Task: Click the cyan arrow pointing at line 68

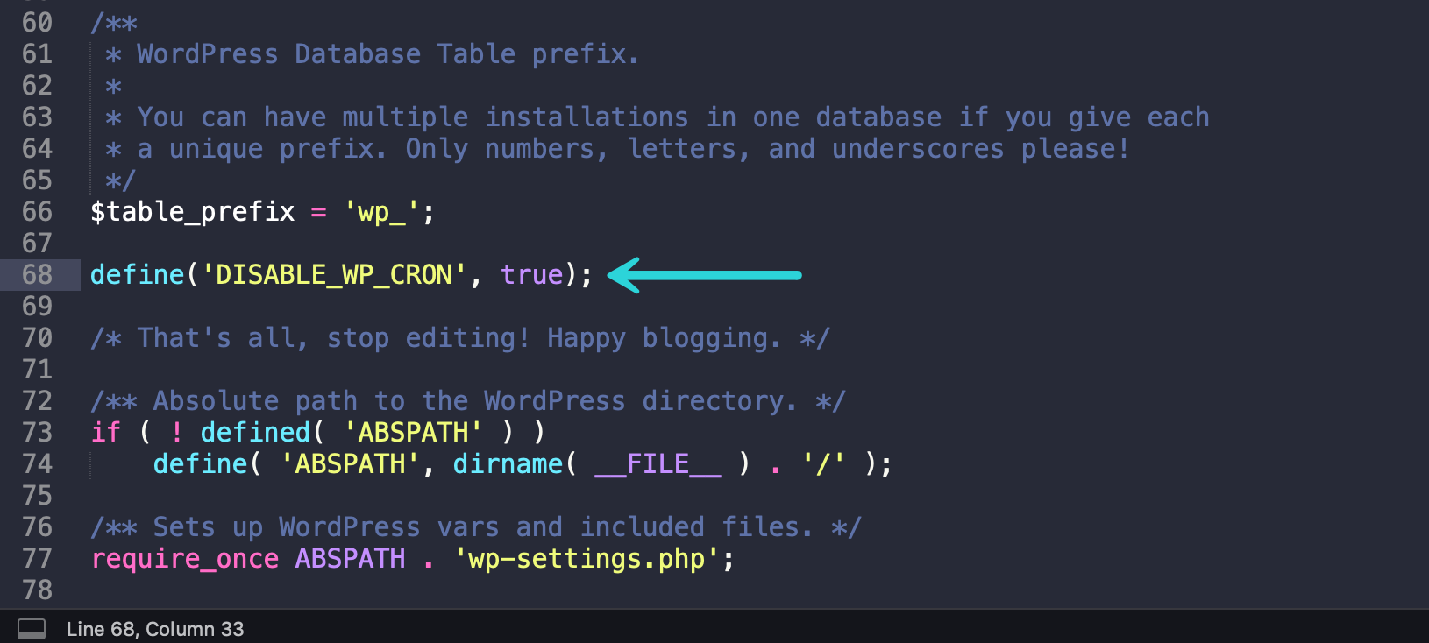Action: point(704,275)
